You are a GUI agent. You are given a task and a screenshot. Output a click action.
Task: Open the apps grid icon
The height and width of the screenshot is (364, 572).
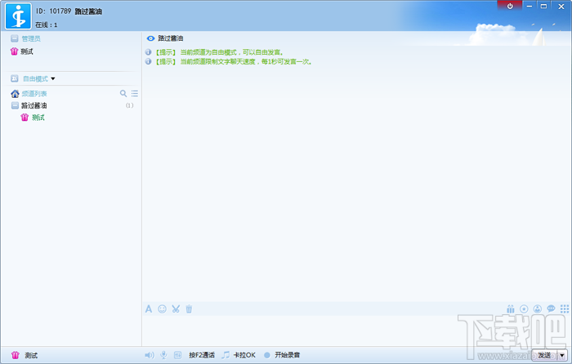tap(565, 309)
